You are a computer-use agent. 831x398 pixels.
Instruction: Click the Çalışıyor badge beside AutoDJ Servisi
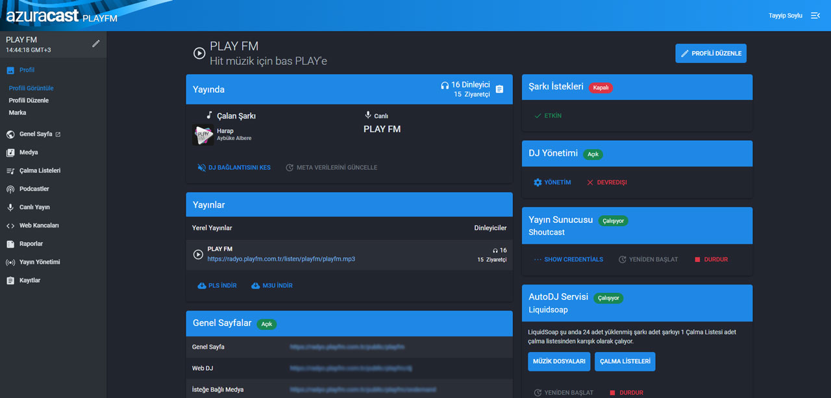608,298
